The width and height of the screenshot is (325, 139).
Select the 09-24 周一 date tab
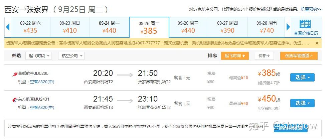coord(109,27)
